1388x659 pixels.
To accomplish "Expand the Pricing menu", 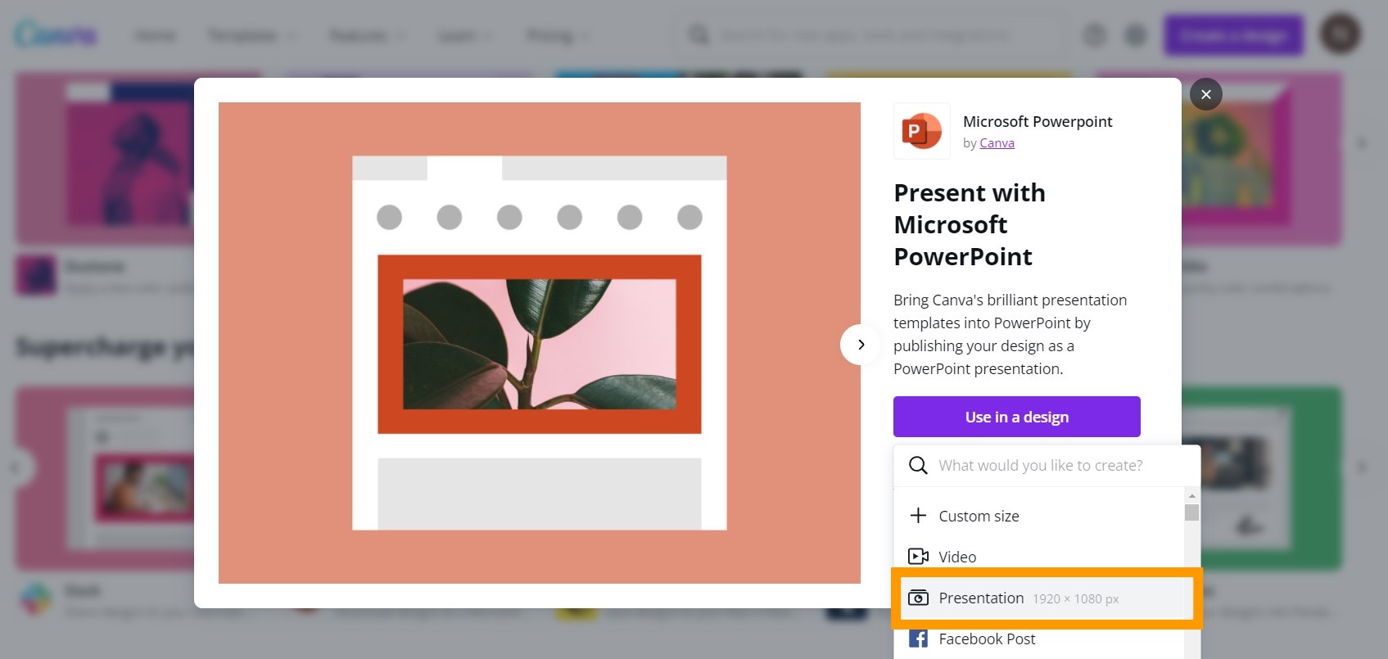I will tap(558, 36).
